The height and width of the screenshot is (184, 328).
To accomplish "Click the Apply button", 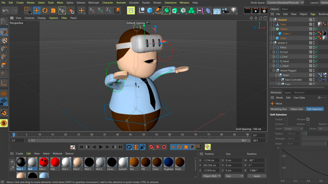I will [257, 176].
